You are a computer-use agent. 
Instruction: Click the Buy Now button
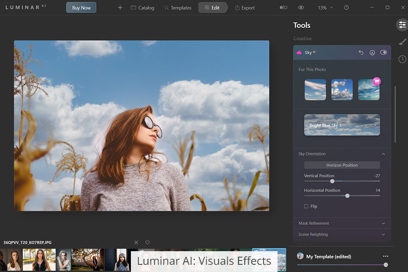[x=81, y=8]
